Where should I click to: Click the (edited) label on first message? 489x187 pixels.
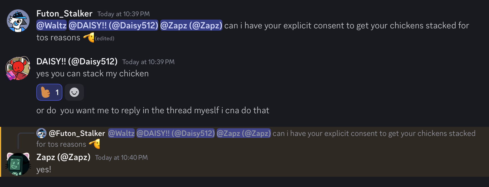(x=105, y=38)
